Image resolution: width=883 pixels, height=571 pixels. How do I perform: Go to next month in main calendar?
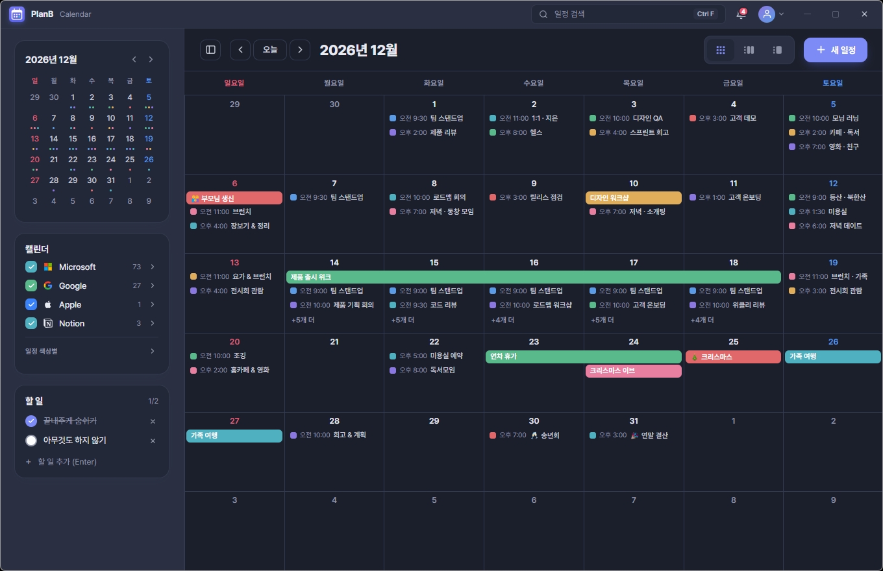(x=300, y=49)
